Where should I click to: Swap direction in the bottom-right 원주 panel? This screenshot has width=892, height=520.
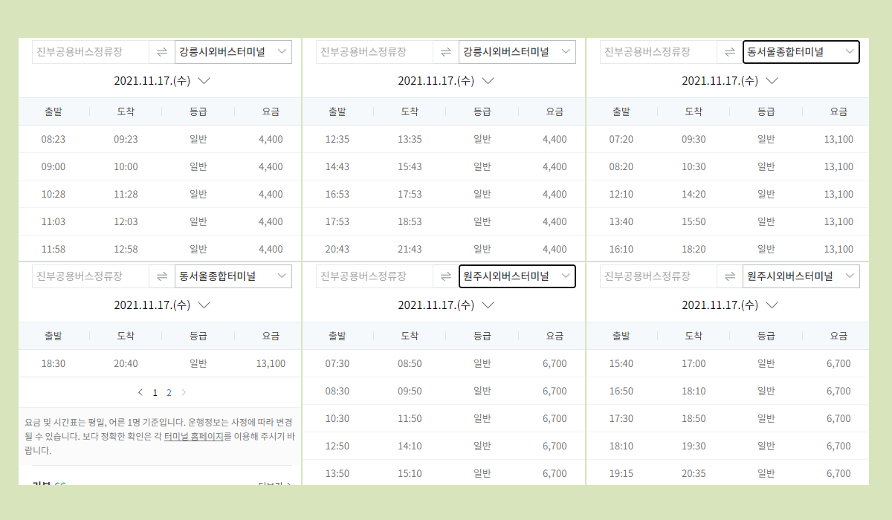click(729, 276)
